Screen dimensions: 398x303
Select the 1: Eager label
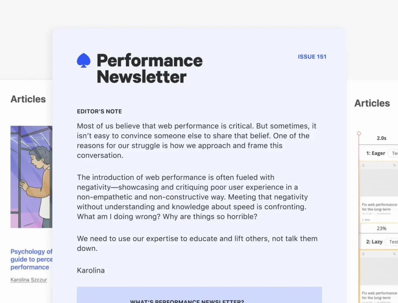pyautogui.click(x=376, y=153)
